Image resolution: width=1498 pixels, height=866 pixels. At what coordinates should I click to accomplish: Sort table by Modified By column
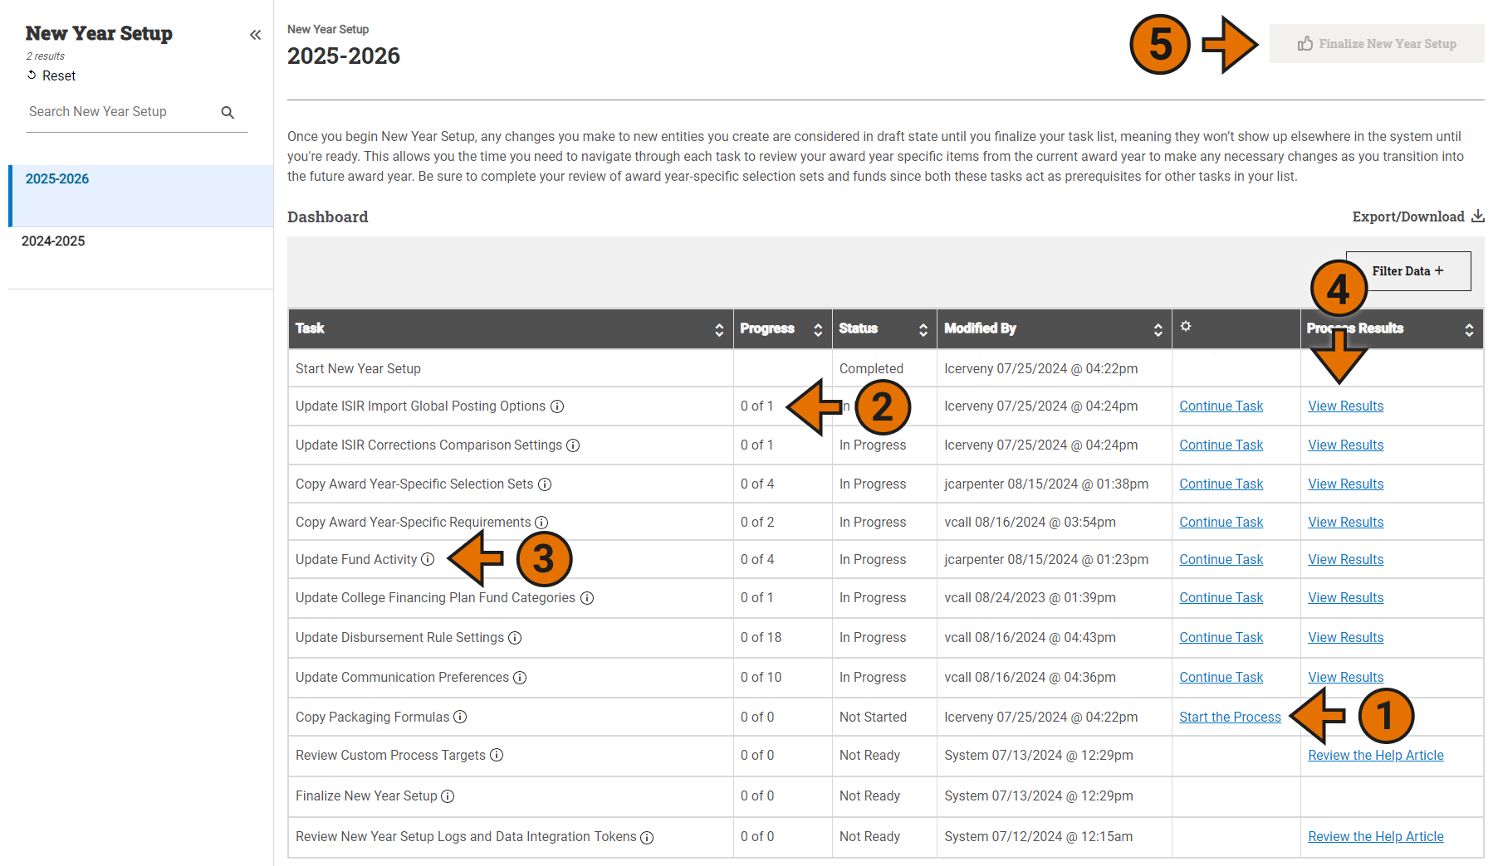tap(1158, 330)
